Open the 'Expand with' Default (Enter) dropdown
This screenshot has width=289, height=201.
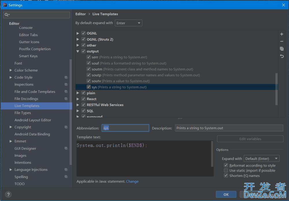[x=261, y=158]
